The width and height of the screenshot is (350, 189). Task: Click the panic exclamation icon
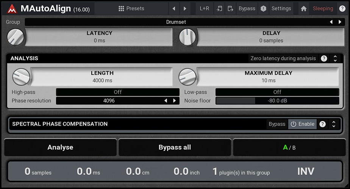(263, 8)
